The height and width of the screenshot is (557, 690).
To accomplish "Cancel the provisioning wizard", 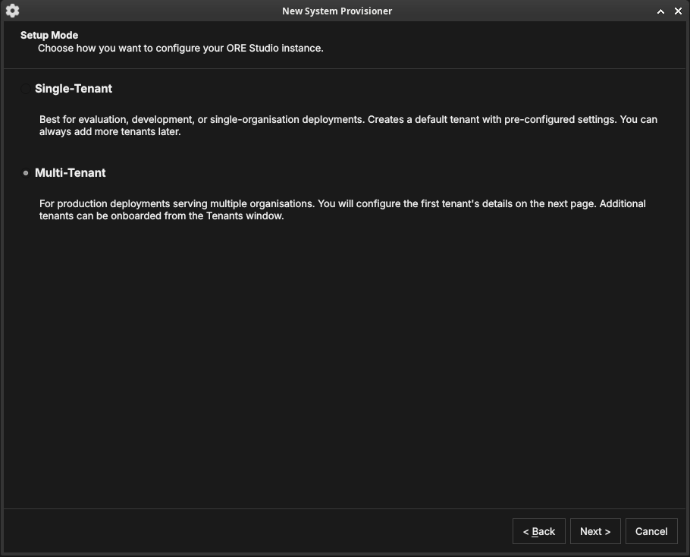I will point(651,531).
